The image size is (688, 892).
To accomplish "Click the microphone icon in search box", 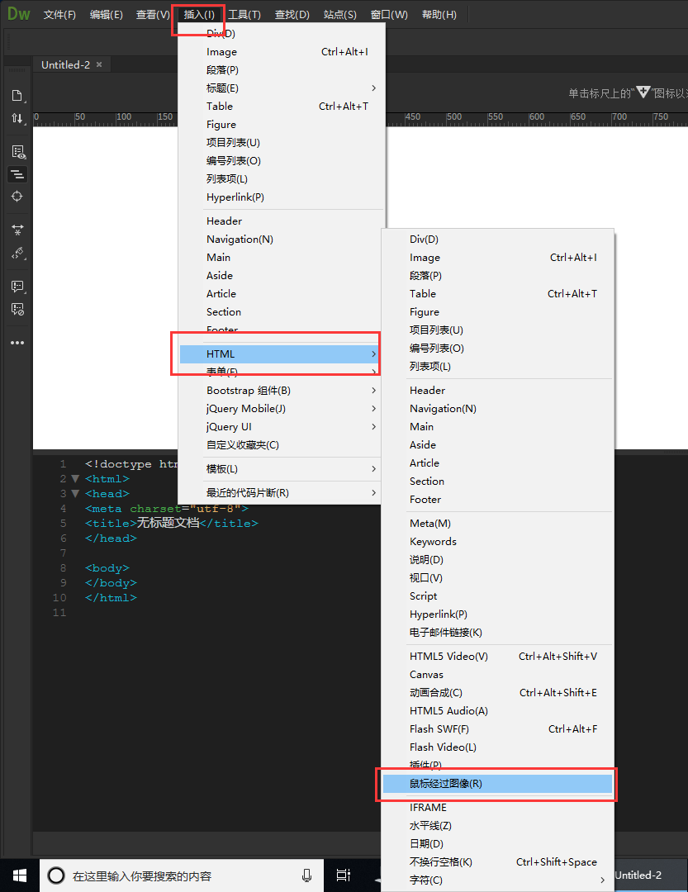I will (x=306, y=875).
